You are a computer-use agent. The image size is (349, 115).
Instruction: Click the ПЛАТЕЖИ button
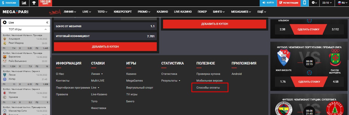tap(9, 3)
